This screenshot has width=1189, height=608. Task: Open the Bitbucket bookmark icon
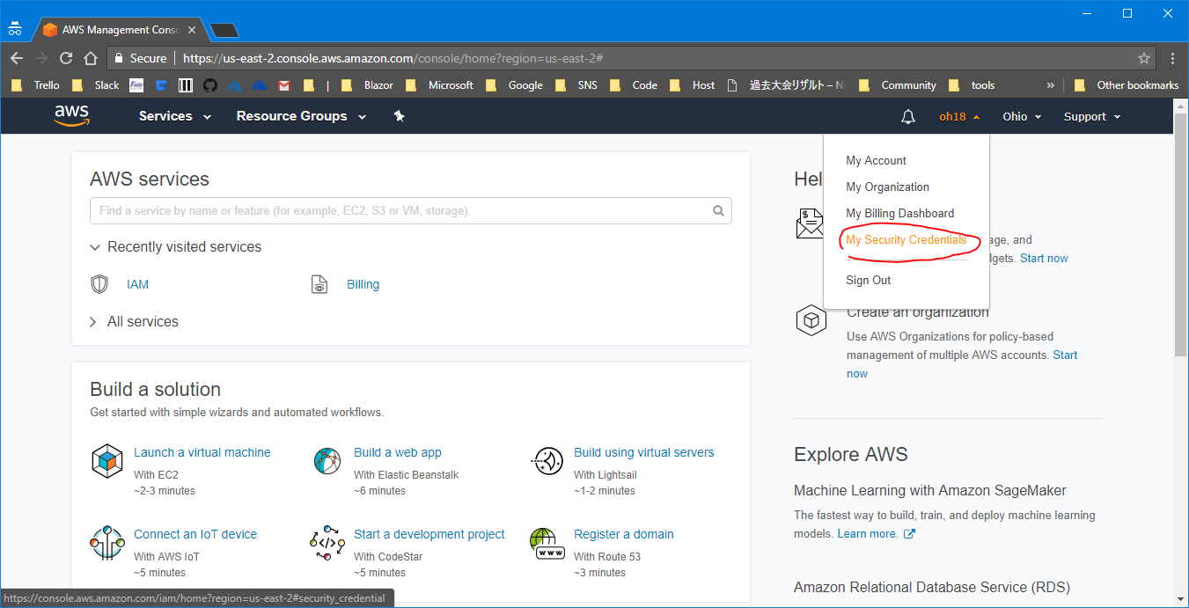(x=161, y=85)
